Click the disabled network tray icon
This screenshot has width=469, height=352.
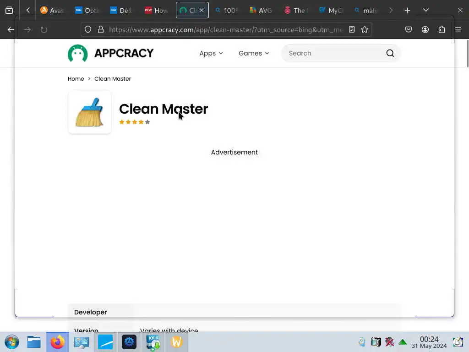click(x=389, y=342)
